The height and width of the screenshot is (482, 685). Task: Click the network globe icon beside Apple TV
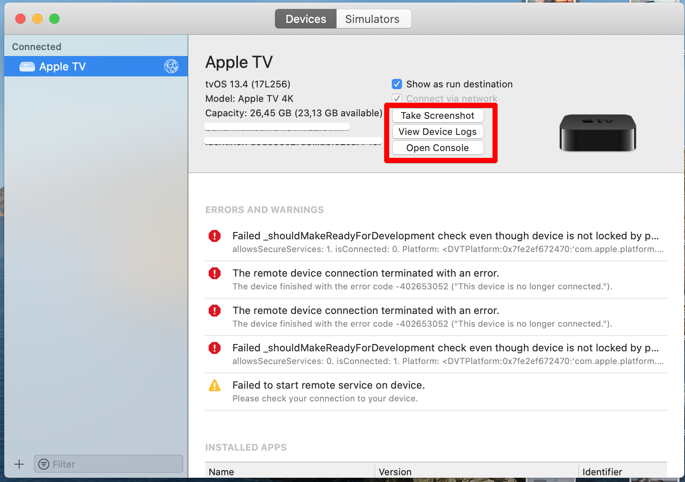pos(171,66)
